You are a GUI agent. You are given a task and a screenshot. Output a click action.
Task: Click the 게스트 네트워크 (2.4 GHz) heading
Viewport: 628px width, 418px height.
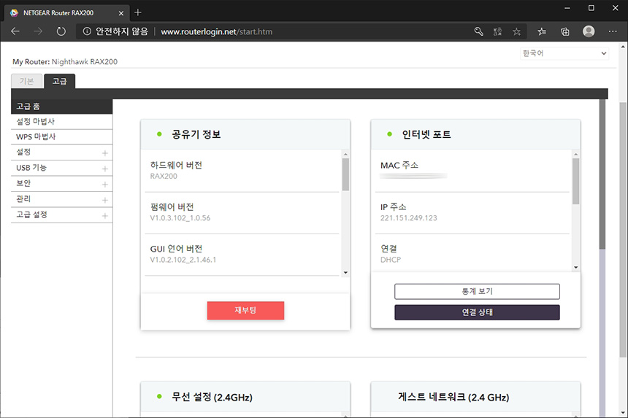tap(453, 397)
